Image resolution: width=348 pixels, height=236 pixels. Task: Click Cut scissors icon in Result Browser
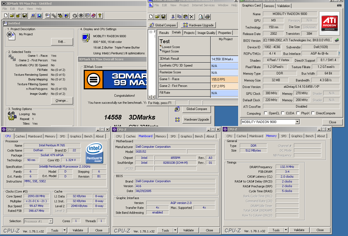(173, 17)
